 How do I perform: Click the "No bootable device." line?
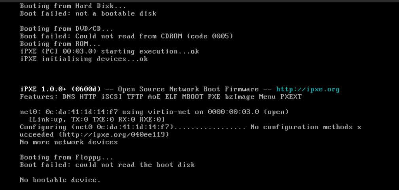[x=61, y=180]
